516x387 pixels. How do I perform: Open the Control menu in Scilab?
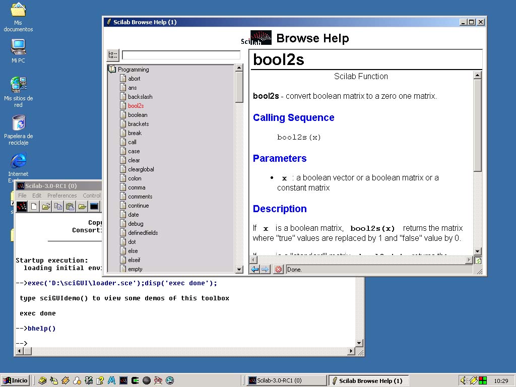[91, 196]
